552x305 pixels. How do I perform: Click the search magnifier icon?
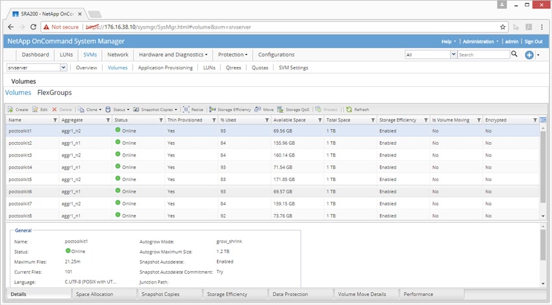514,54
